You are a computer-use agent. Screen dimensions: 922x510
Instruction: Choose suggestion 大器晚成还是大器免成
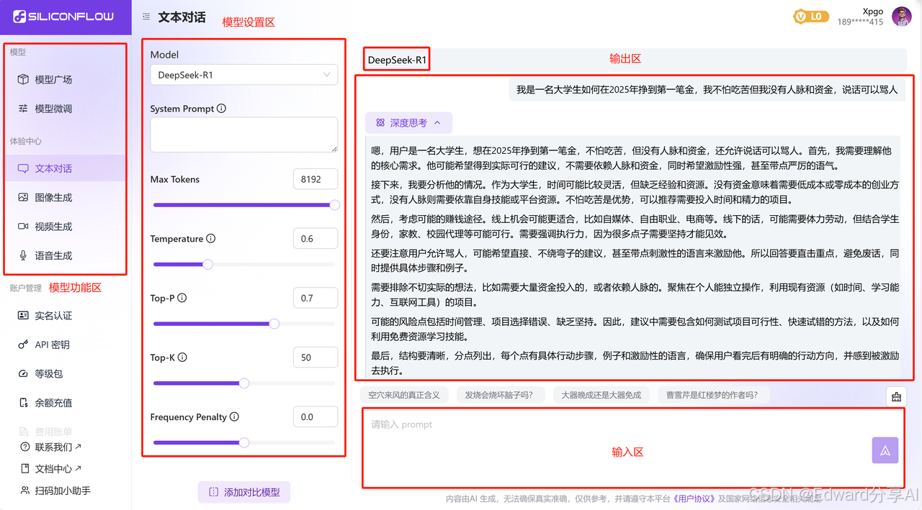601,395
